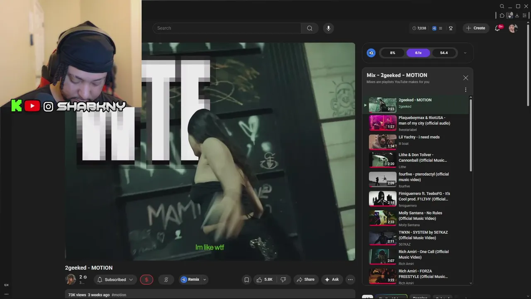This screenshot has width=531, height=299.
Task: Open browser downloads icon
Action: click(x=517, y=15)
